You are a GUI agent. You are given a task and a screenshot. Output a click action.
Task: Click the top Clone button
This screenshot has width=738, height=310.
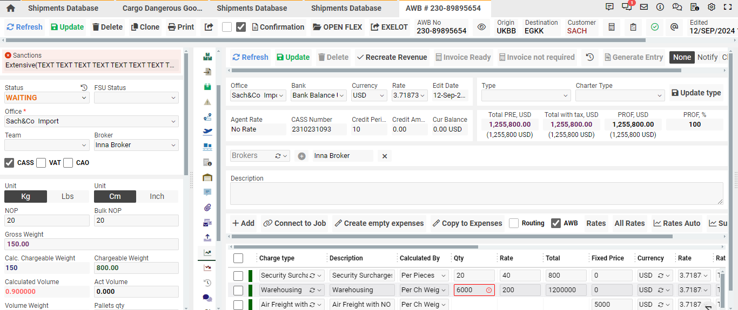145,27
